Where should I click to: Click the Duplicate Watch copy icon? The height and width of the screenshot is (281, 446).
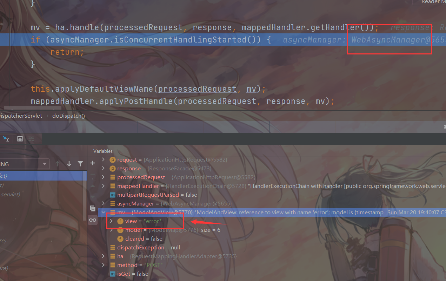(x=93, y=208)
